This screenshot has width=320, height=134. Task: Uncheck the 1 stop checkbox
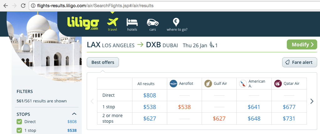(x=19, y=130)
